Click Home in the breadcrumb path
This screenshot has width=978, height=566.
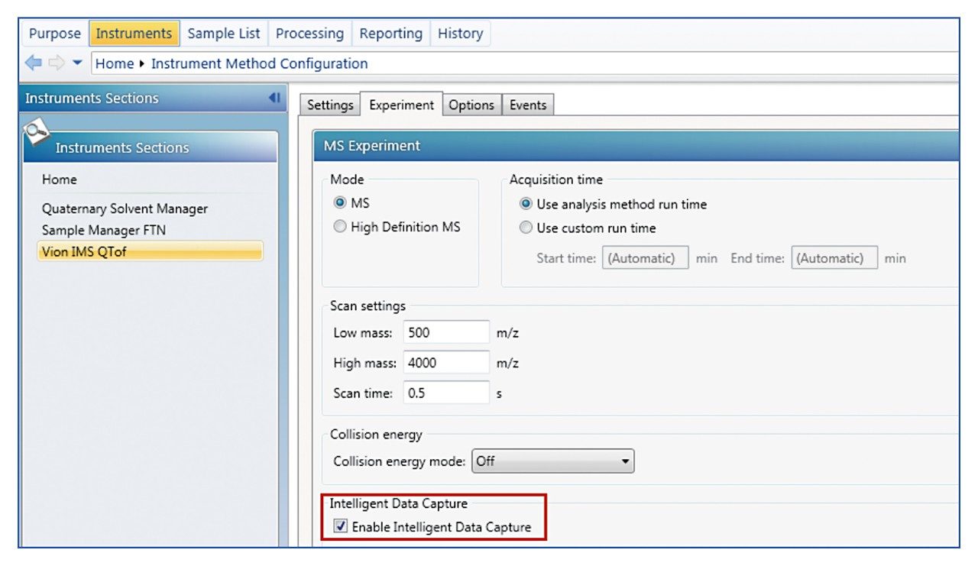click(114, 63)
